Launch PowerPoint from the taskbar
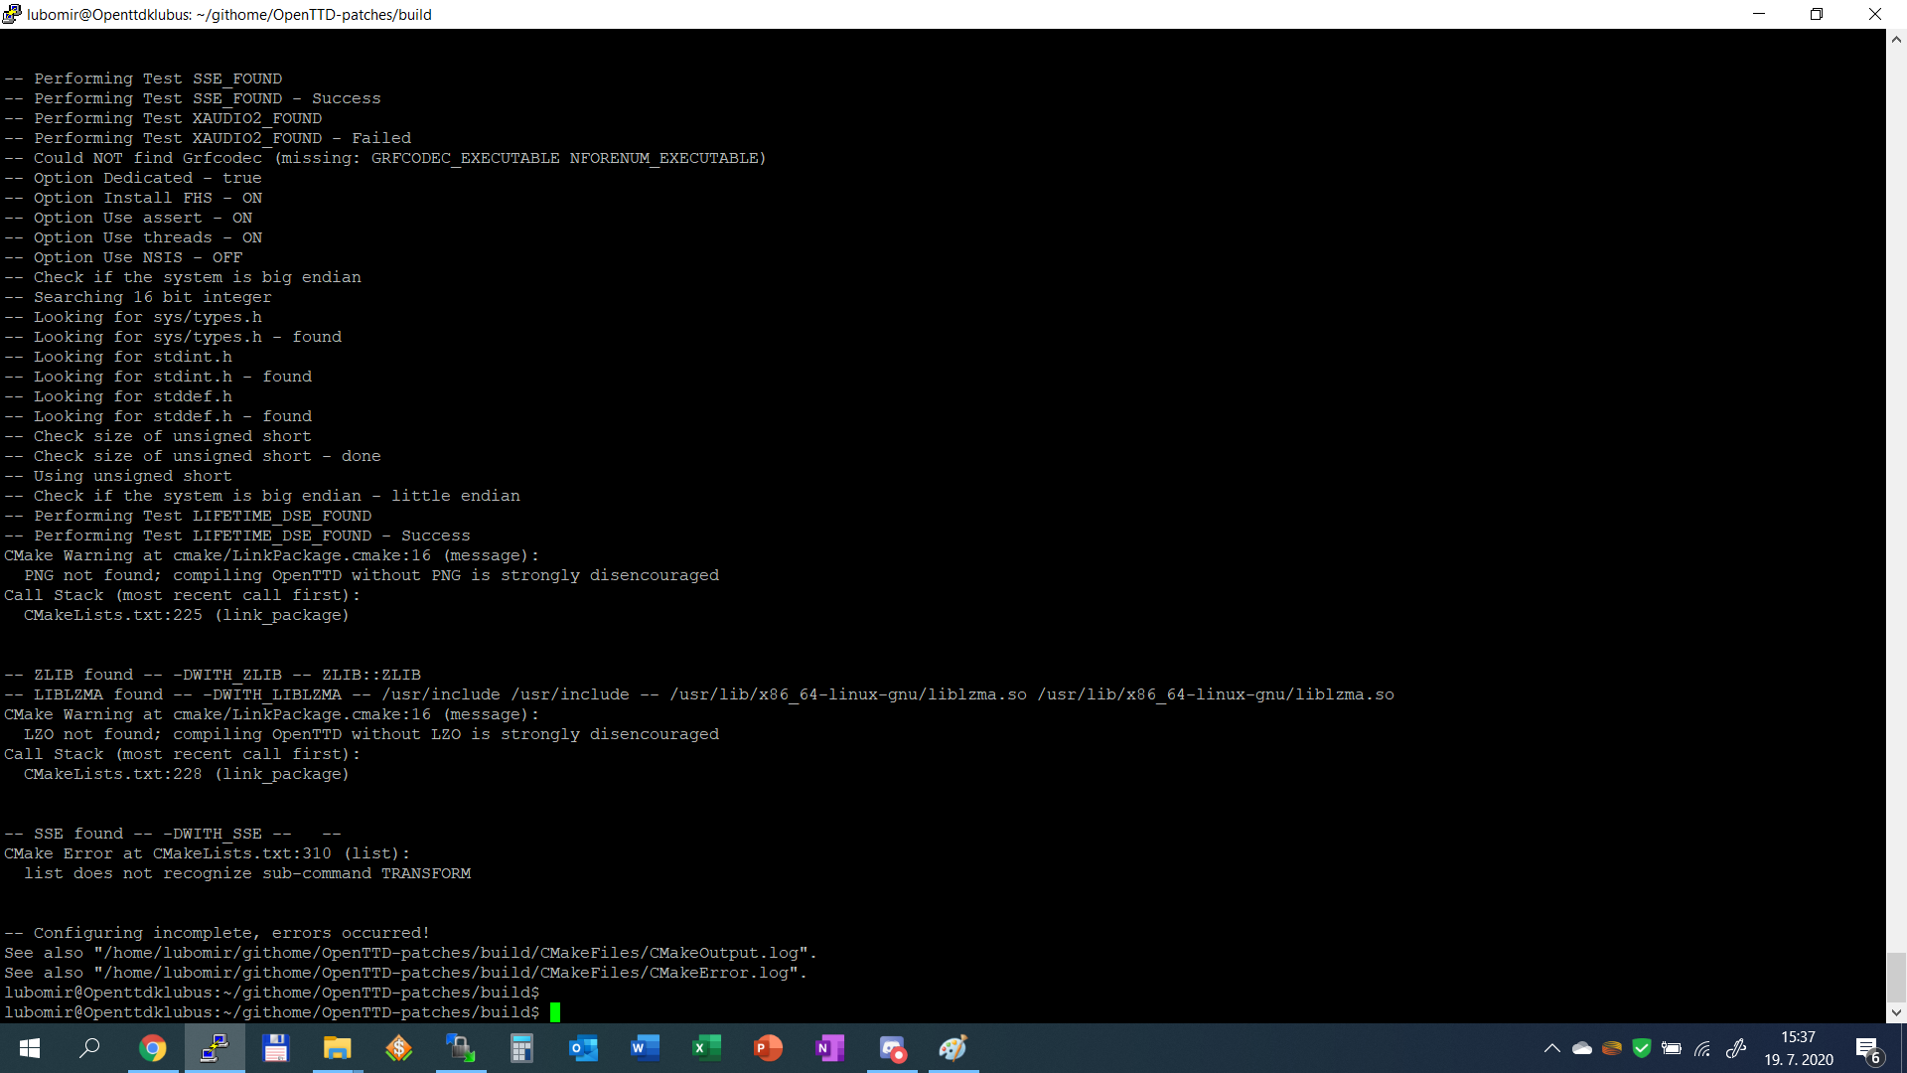Screen dimensions: 1907x1073 point(768,1048)
